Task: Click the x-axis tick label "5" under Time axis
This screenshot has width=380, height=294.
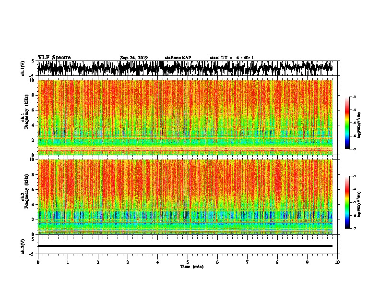Action: 188,262
